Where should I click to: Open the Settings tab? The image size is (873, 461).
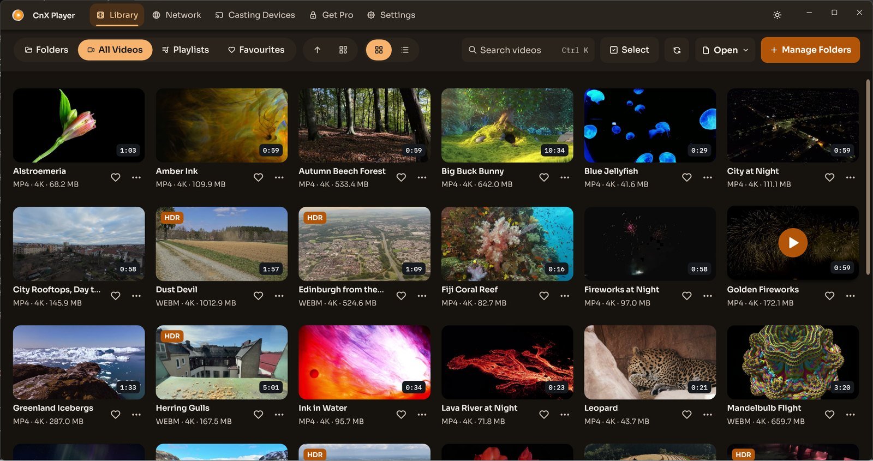391,15
